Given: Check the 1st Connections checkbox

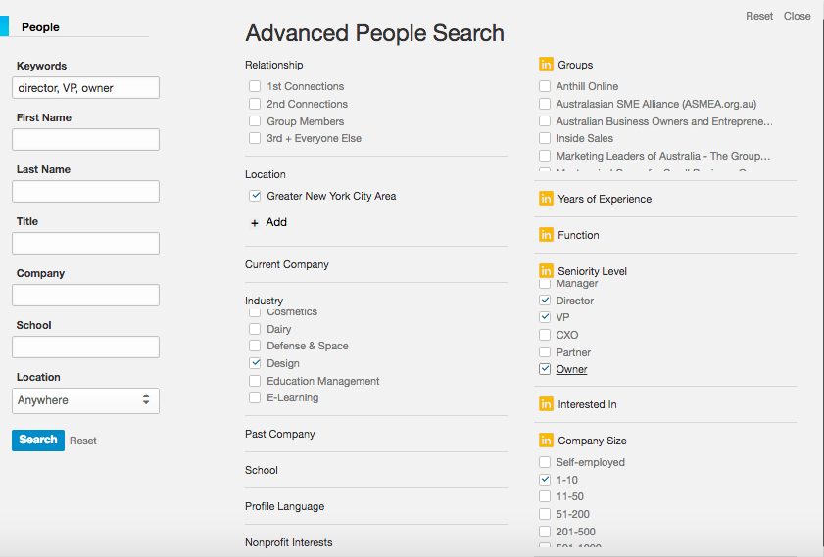Looking at the screenshot, I should [x=255, y=86].
